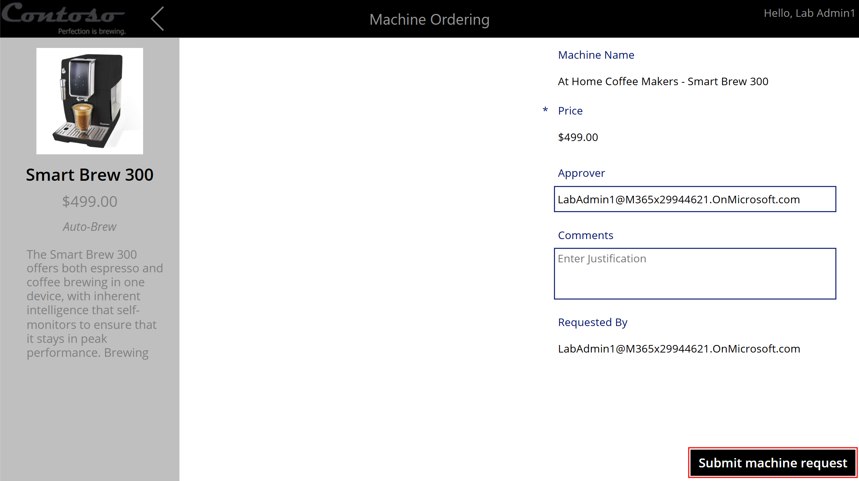Click the Enter Justification comments box

[x=694, y=273]
